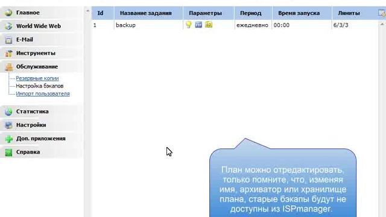The width and height of the screenshot is (386, 217).
Task: Sort table by Id column header
Action: pos(103,13)
